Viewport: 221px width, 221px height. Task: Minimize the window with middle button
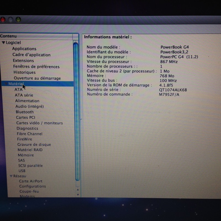pyautogui.click(x=10, y=20)
